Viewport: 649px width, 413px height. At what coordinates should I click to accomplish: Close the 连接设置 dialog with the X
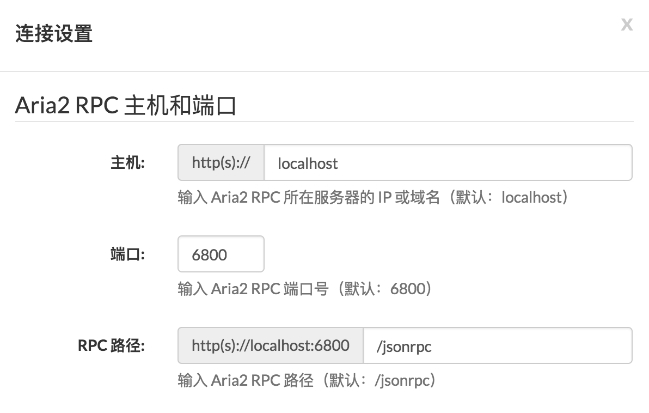pyautogui.click(x=627, y=25)
